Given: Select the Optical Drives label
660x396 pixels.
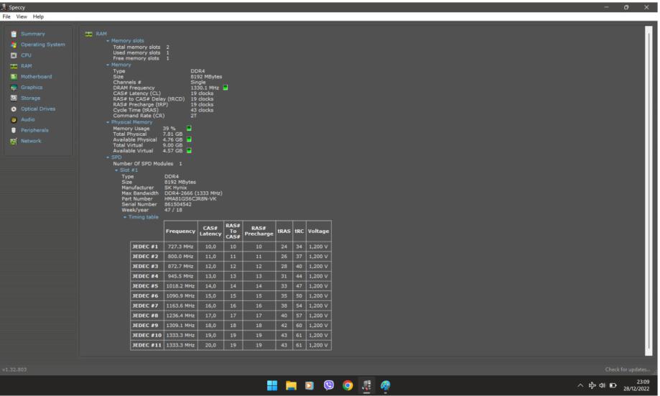Looking at the screenshot, I should point(38,109).
